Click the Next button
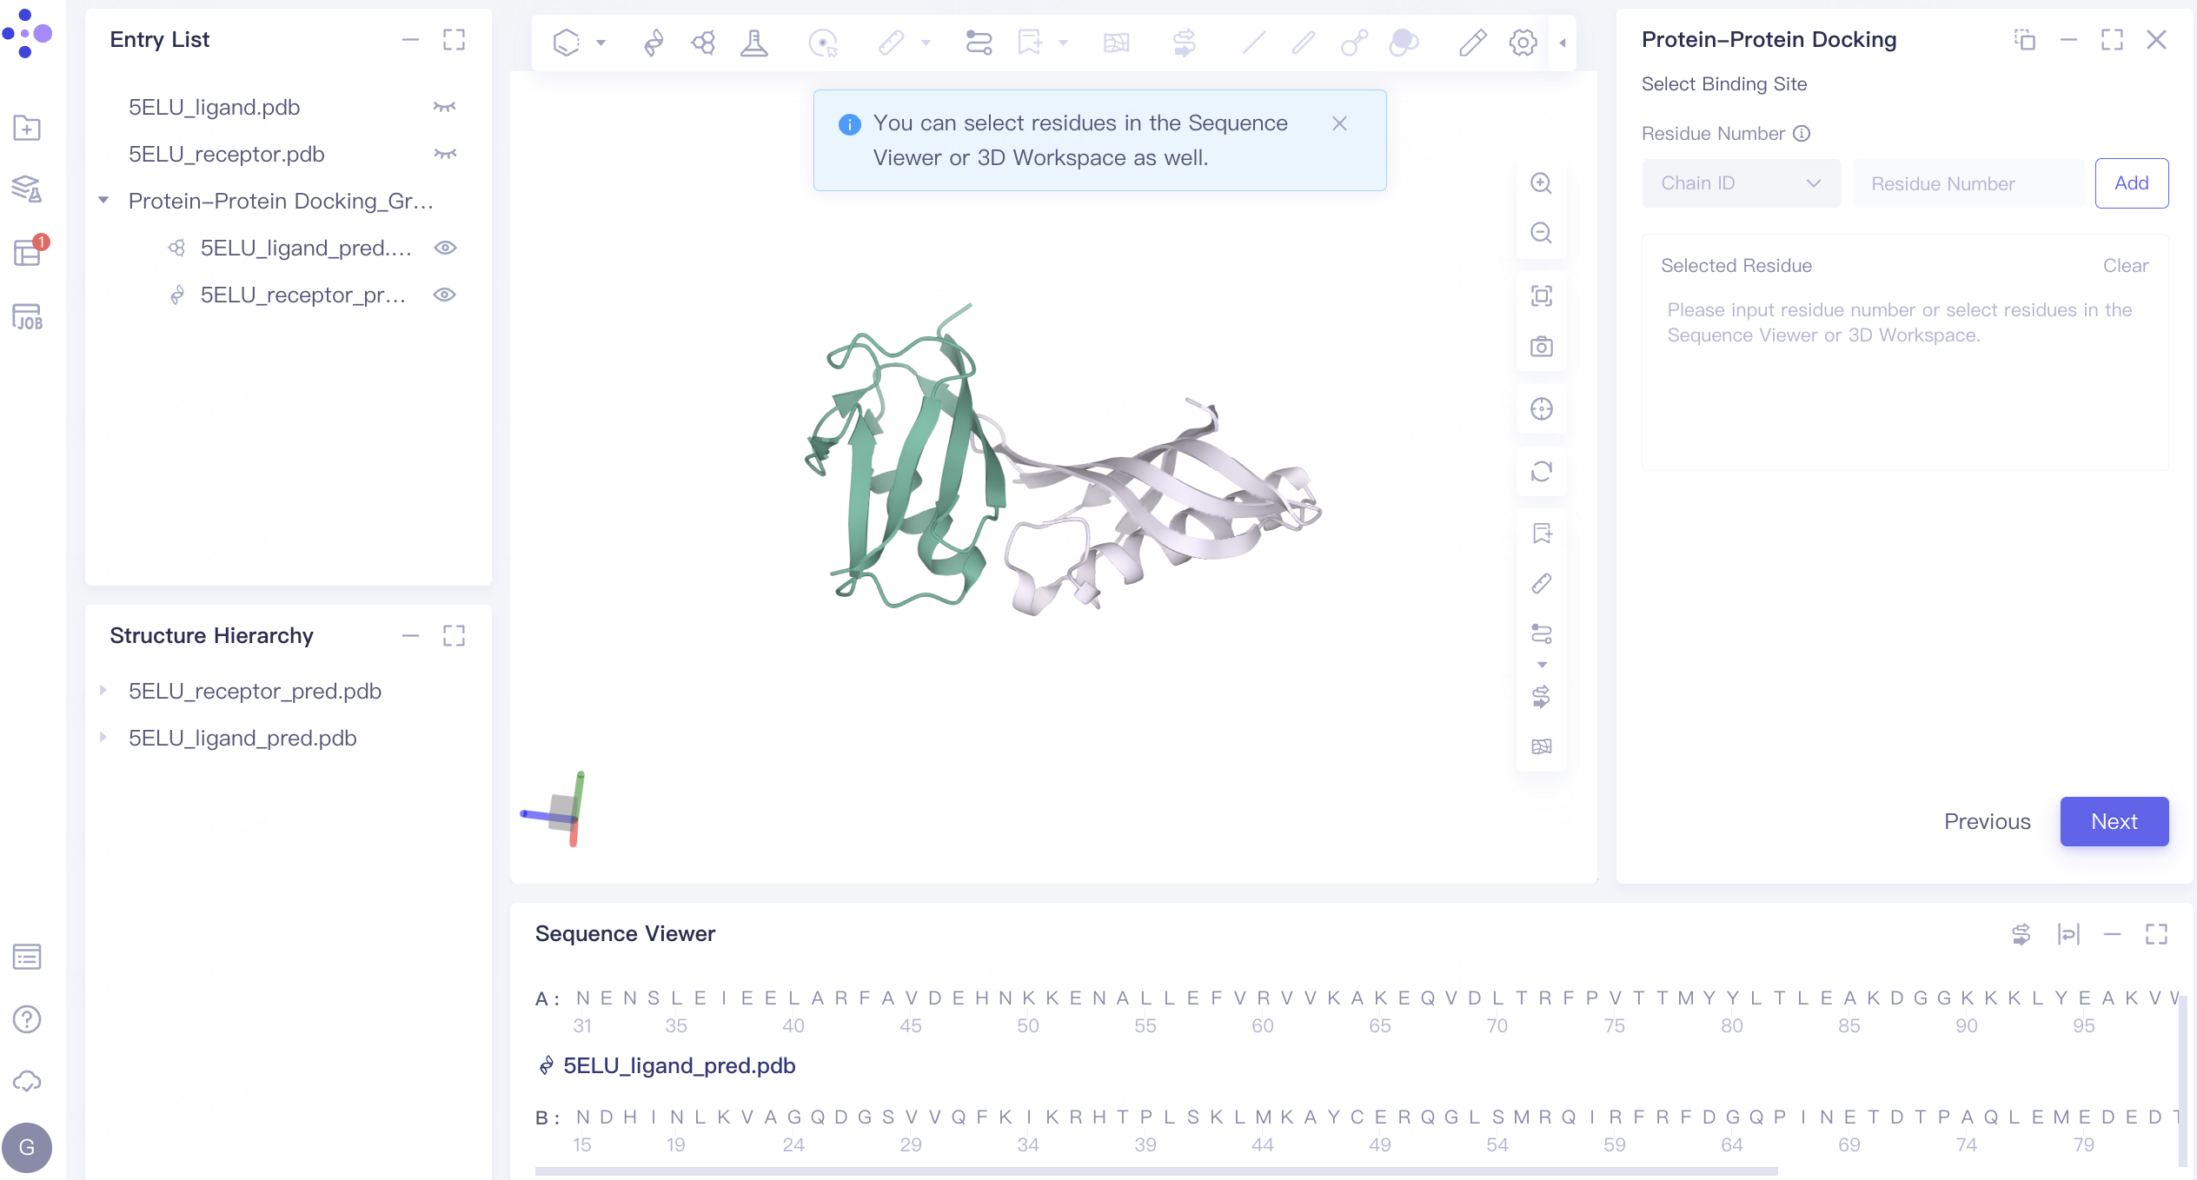Screen dimensions: 2197x1180 pos(2114,821)
